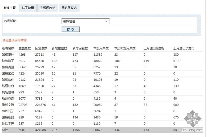
Task: Click the 版块名称 column header
Action: click(8, 48)
